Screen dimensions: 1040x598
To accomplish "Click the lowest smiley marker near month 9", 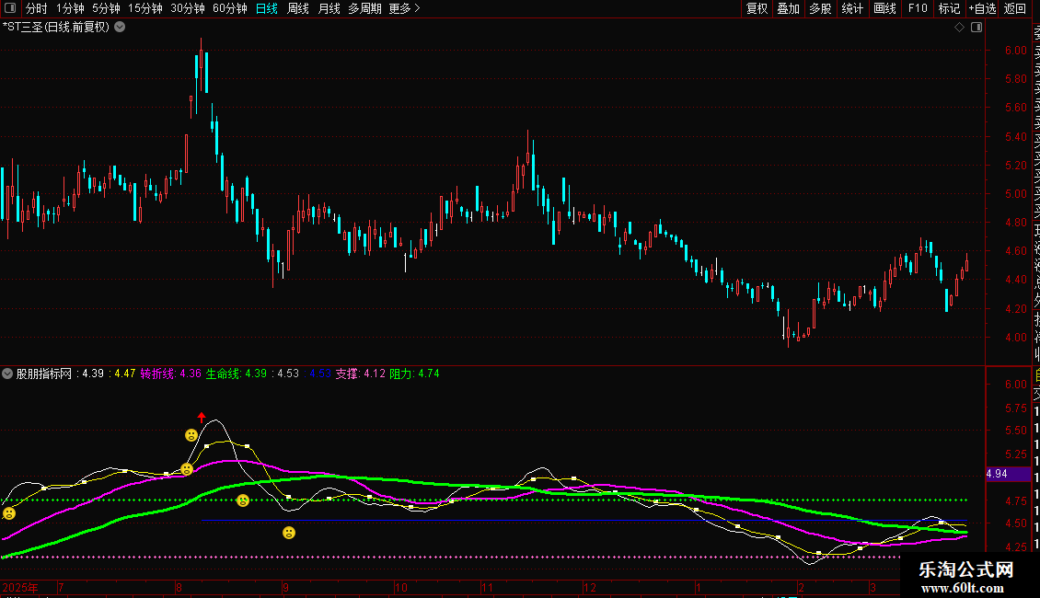I will tap(289, 533).
